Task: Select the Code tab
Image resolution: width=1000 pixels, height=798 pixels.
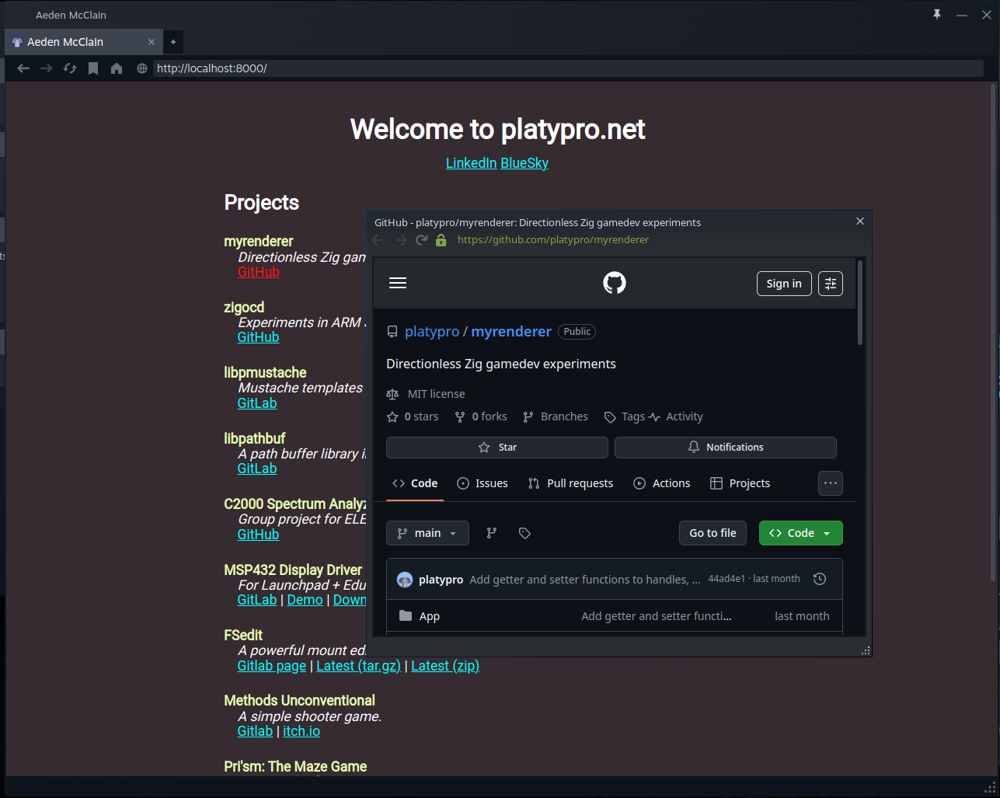Action: click(x=415, y=483)
